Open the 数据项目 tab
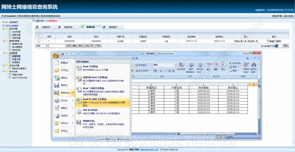 pyautogui.click(x=68, y=27)
